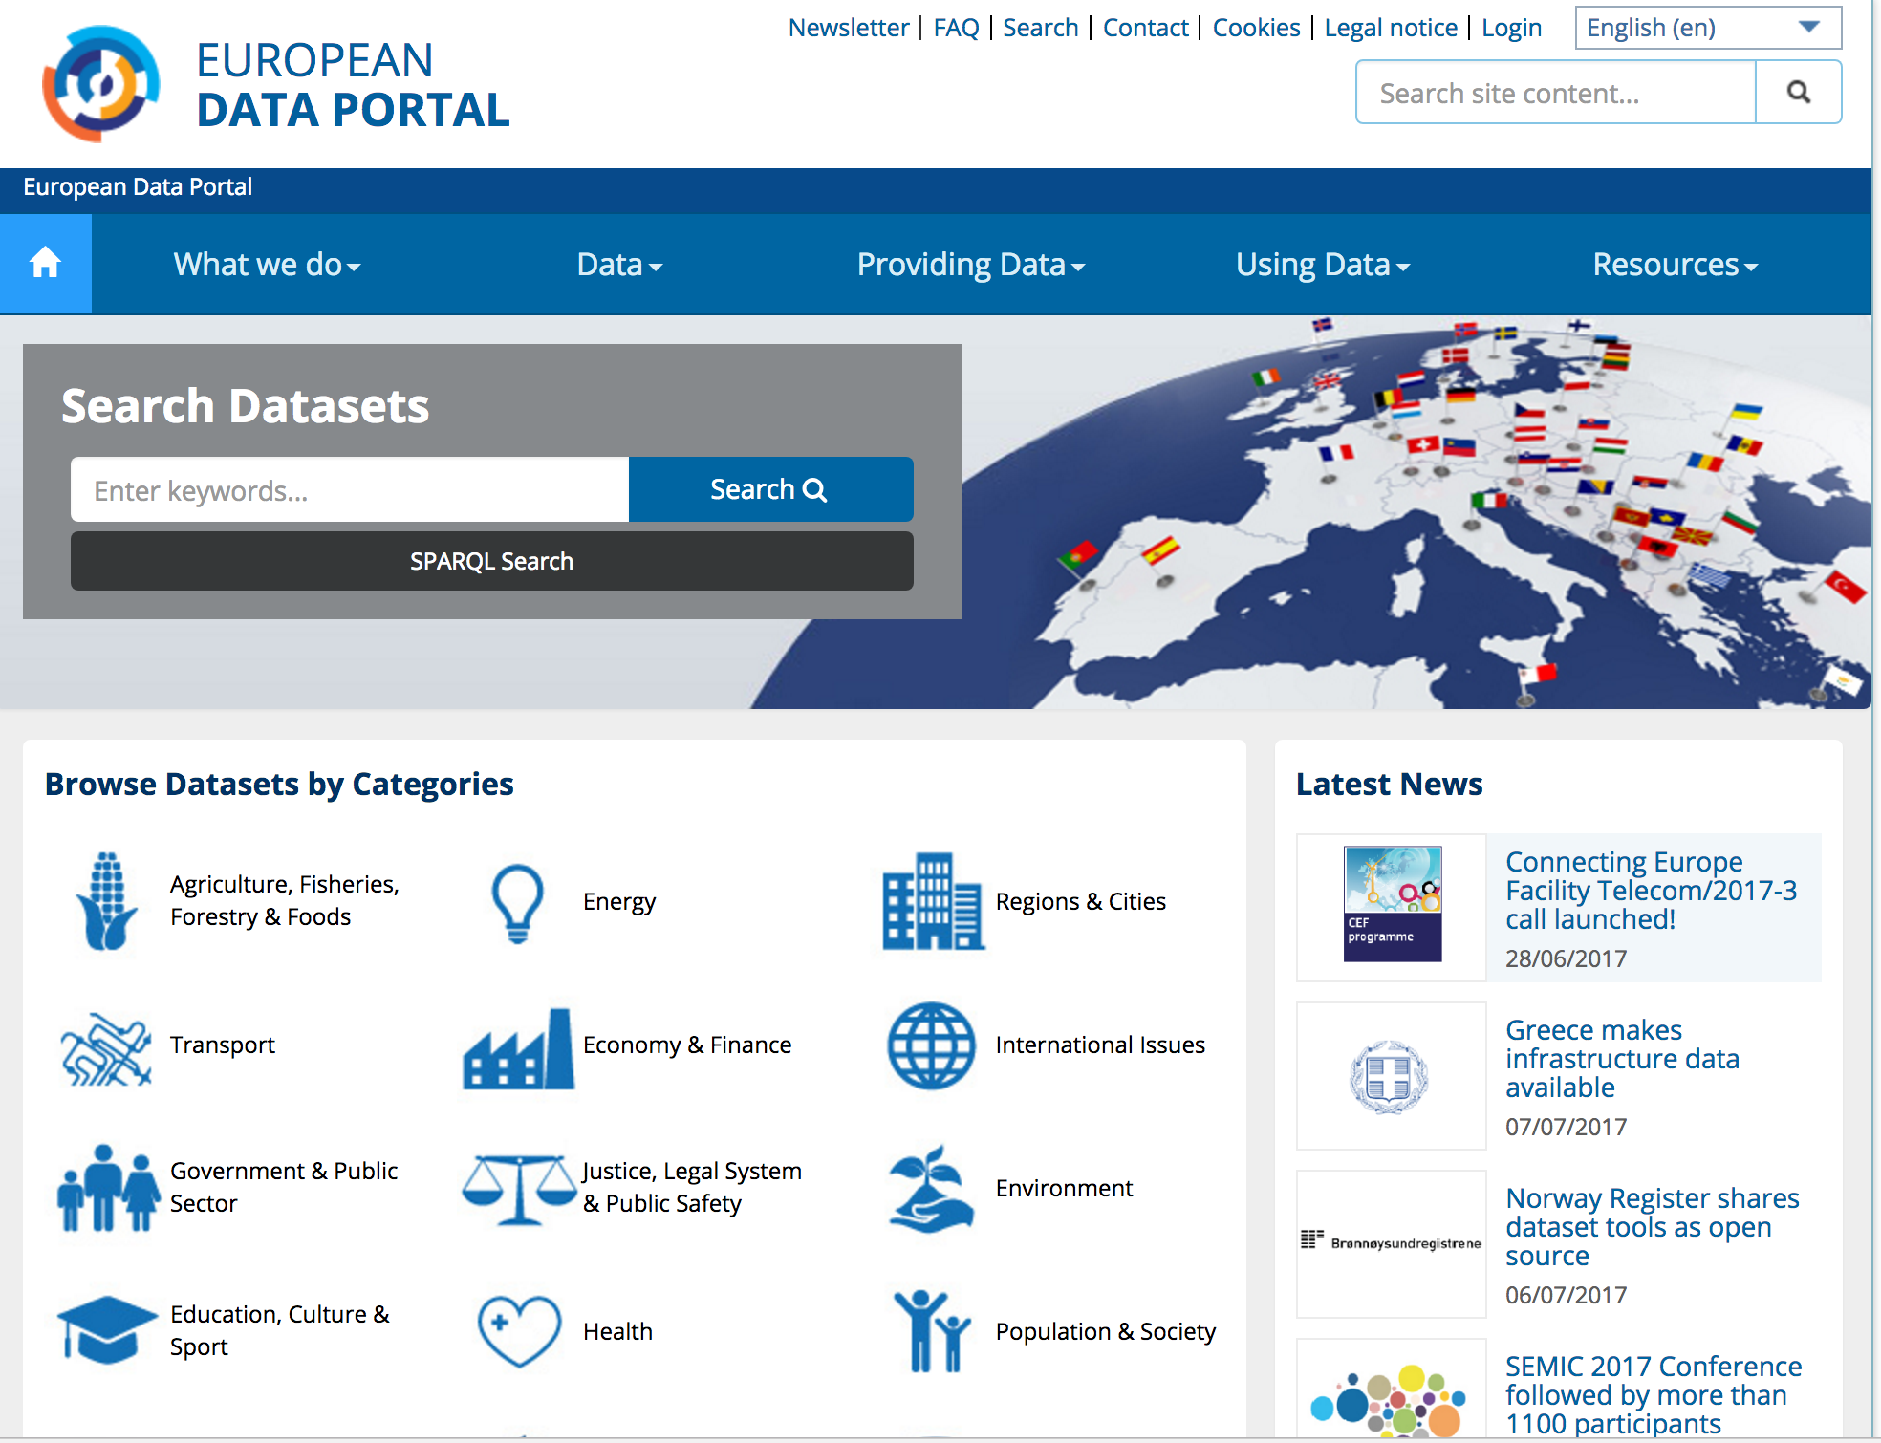1881x1443 pixels.
Task: Open the Data menu item
Action: (619, 265)
